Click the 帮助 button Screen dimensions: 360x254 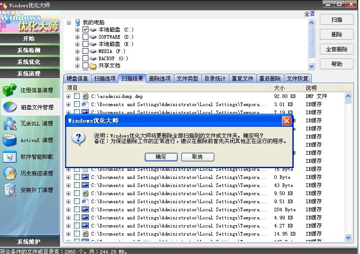(337, 64)
